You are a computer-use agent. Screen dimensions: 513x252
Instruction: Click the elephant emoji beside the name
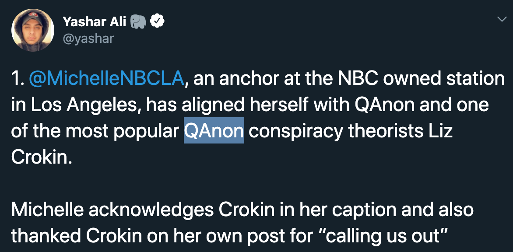tap(138, 22)
